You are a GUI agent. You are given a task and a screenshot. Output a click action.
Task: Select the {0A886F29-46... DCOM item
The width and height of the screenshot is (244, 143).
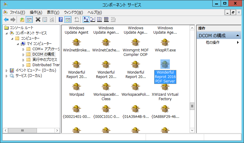[x=165, y=112]
